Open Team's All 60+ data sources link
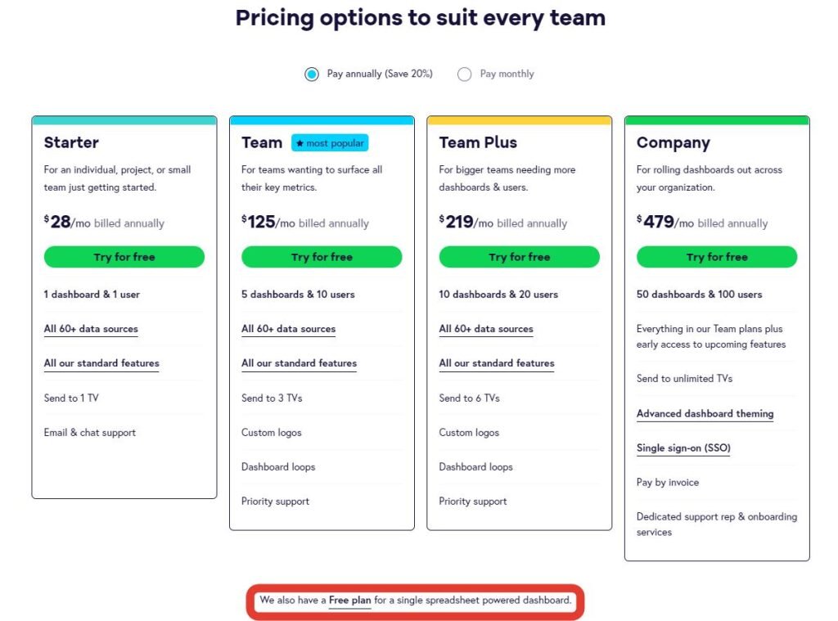 [289, 329]
